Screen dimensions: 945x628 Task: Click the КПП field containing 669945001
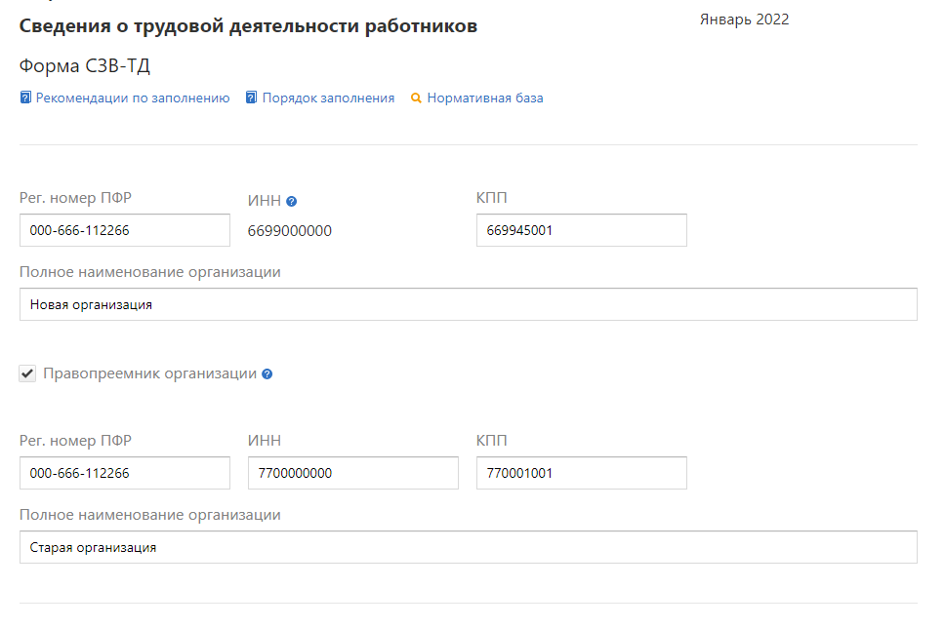pyautogui.click(x=581, y=231)
